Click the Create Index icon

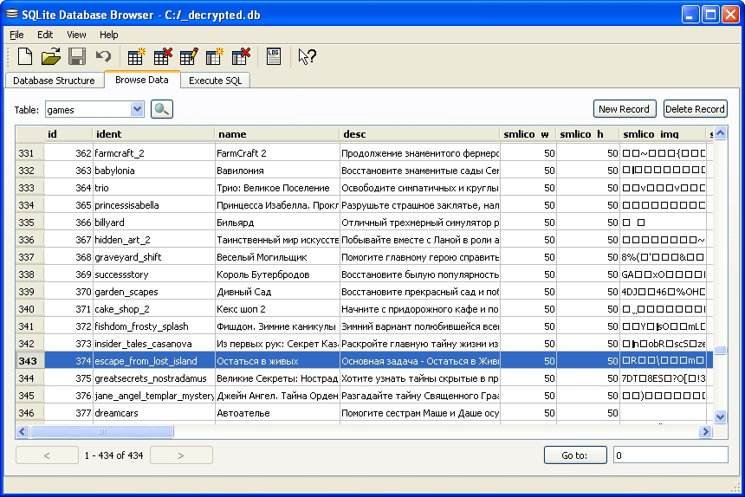(214, 56)
